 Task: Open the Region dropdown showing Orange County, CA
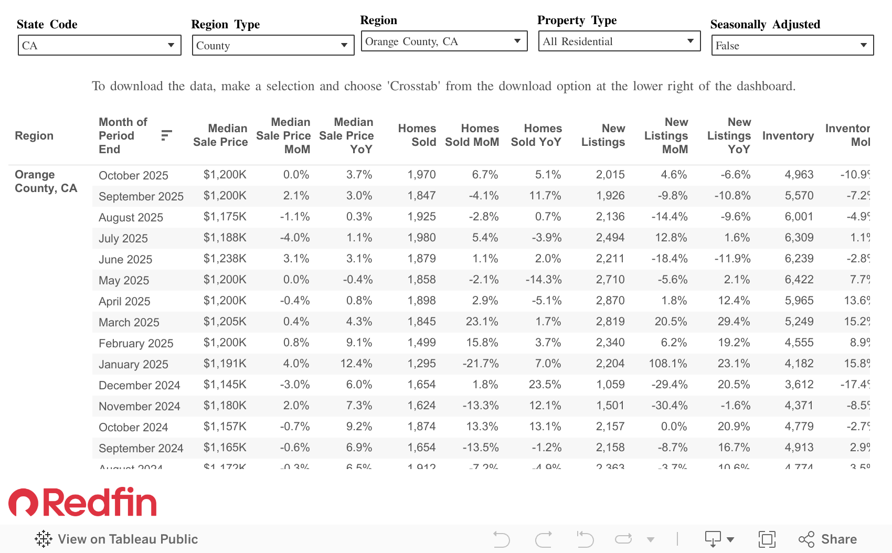pyautogui.click(x=444, y=41)
